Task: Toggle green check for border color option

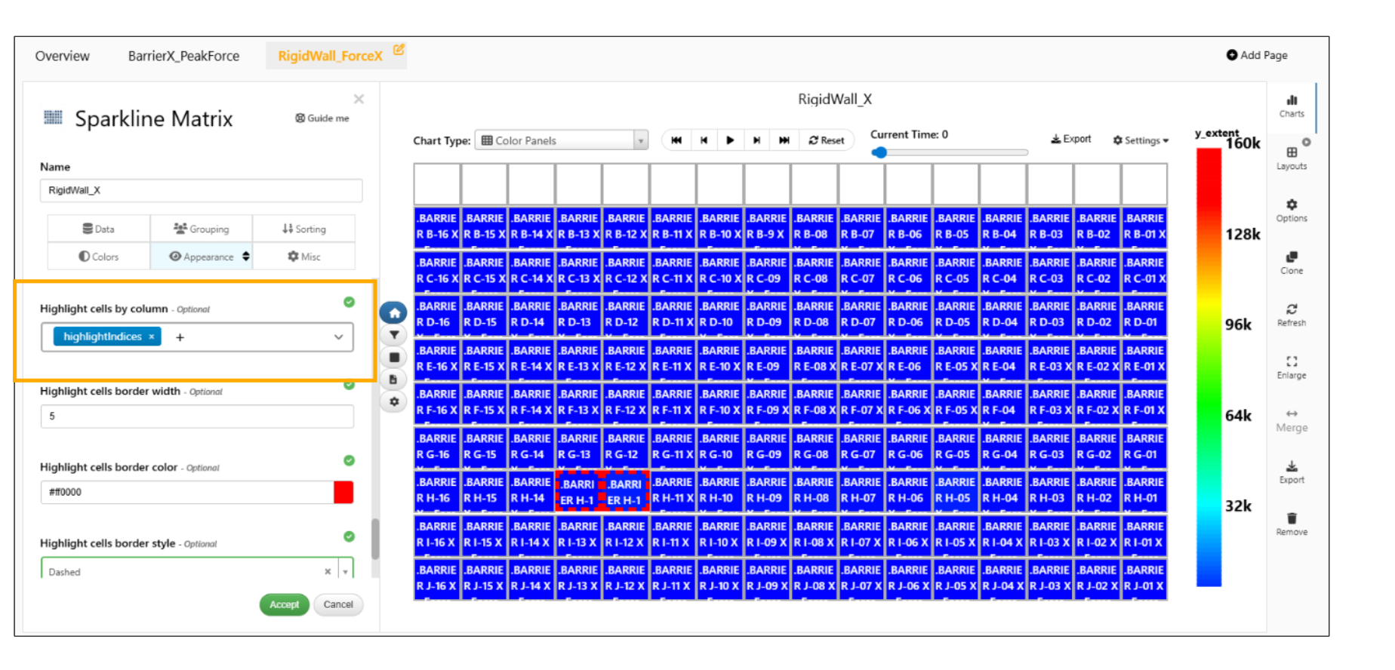Action: (349, 460)
